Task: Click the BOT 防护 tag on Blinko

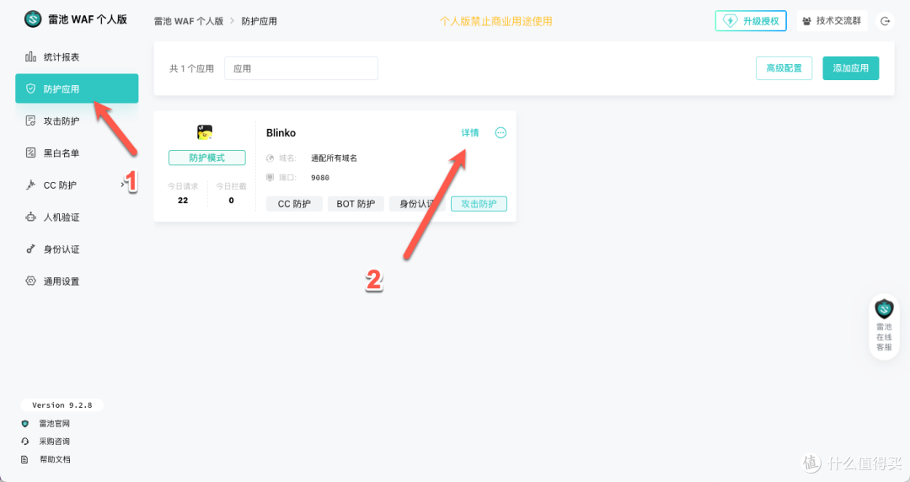Action: coord(356,204)
